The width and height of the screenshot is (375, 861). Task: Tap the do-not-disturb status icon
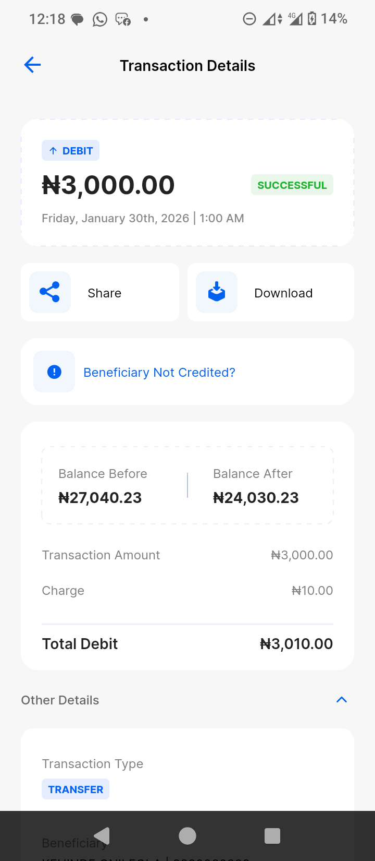click(249, 19)
